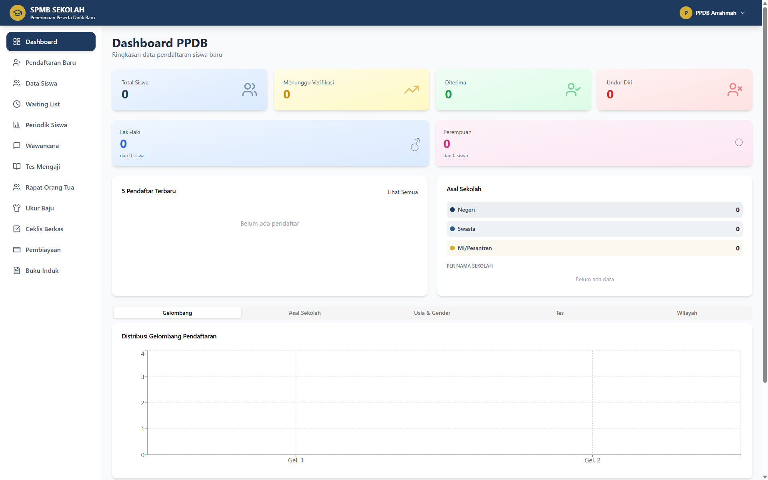
Task: Go to Rapat Orang Tua
Action: pos(51,187)
